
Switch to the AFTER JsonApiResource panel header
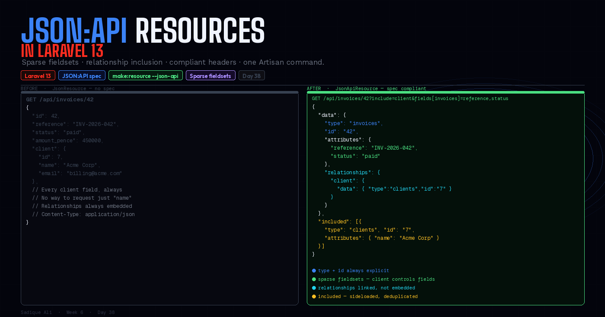(x=366, y=88)
